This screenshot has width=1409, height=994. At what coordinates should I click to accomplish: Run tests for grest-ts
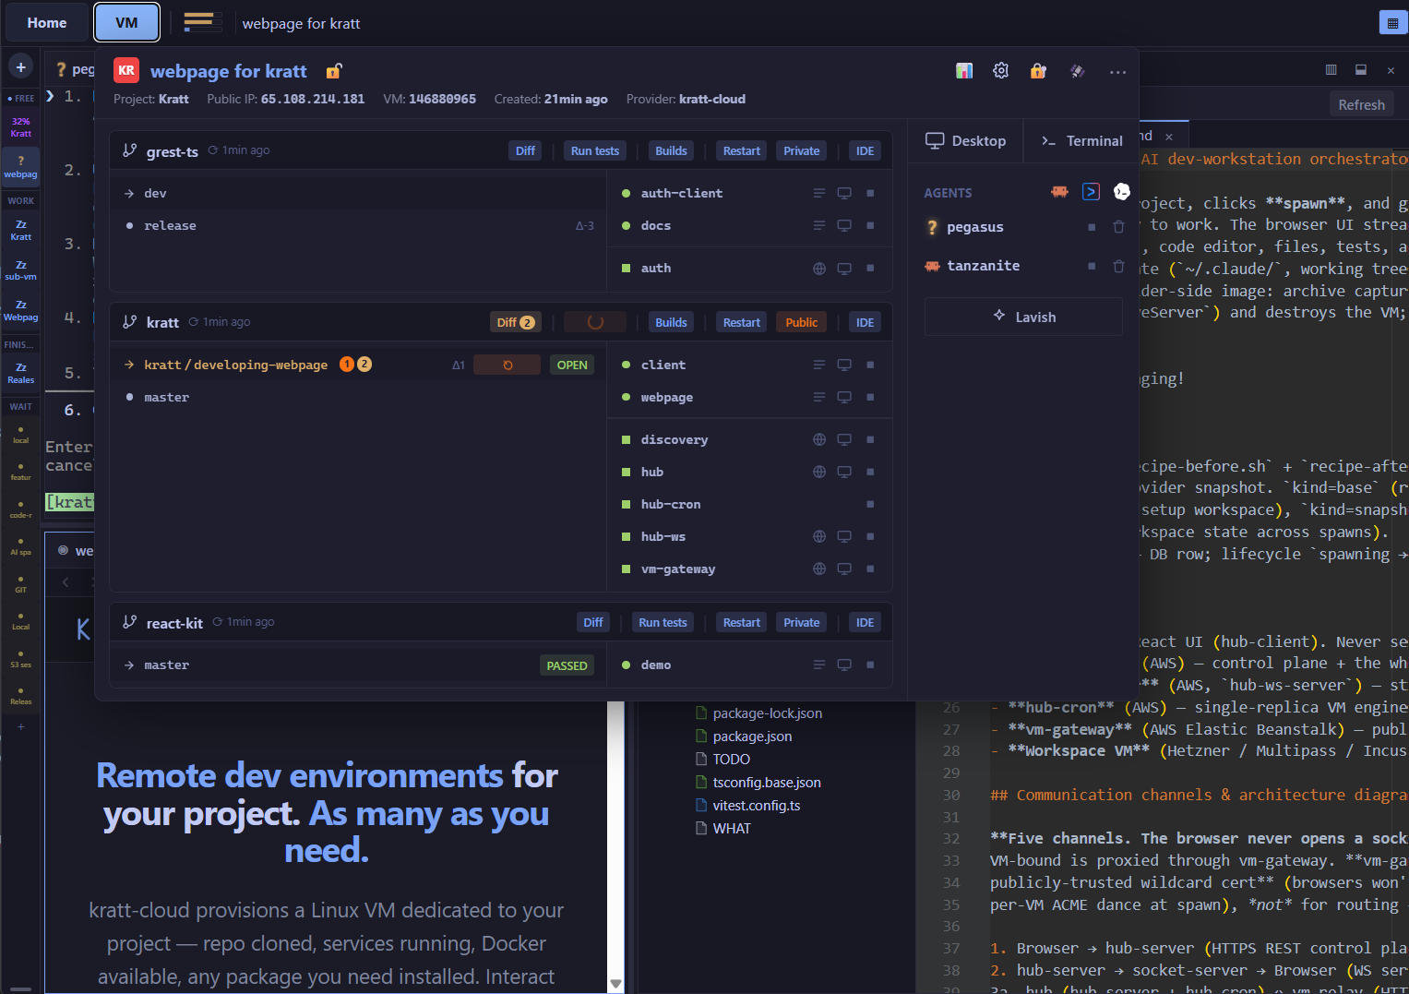pos(594,151)
